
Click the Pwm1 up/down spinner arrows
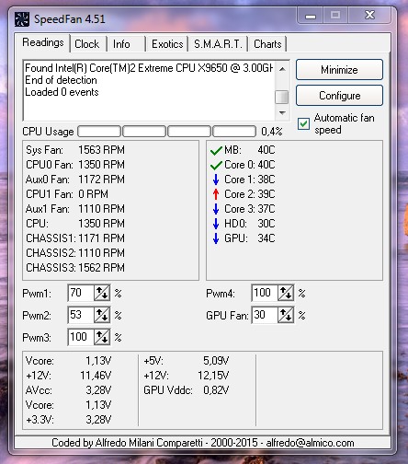[x=102, y=293]
